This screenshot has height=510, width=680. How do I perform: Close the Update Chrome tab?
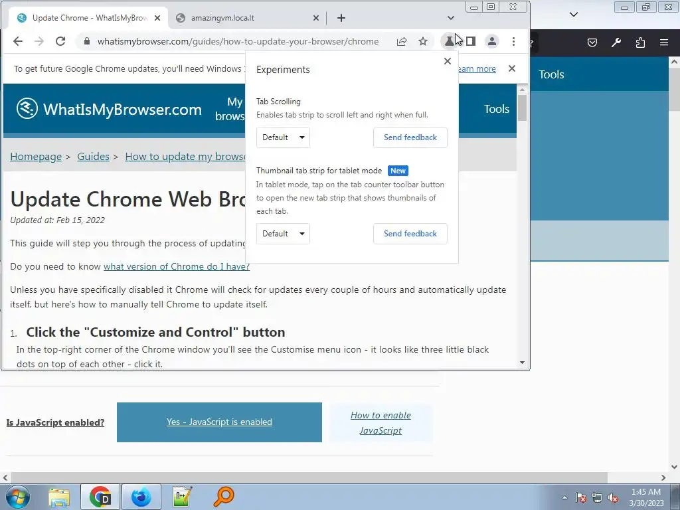point(157,18)
